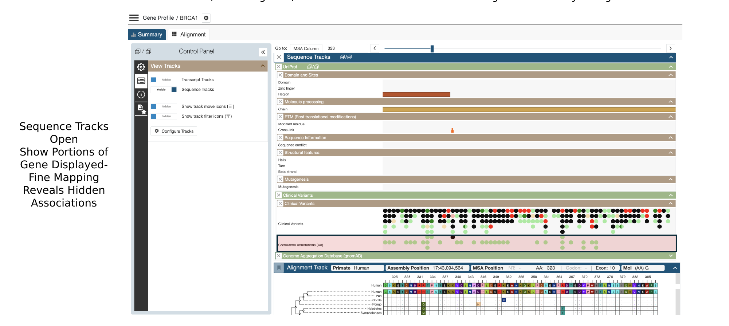729x326 pixels.
Task: Remove the Sequence Information track
Action: [x=280, y=138]
